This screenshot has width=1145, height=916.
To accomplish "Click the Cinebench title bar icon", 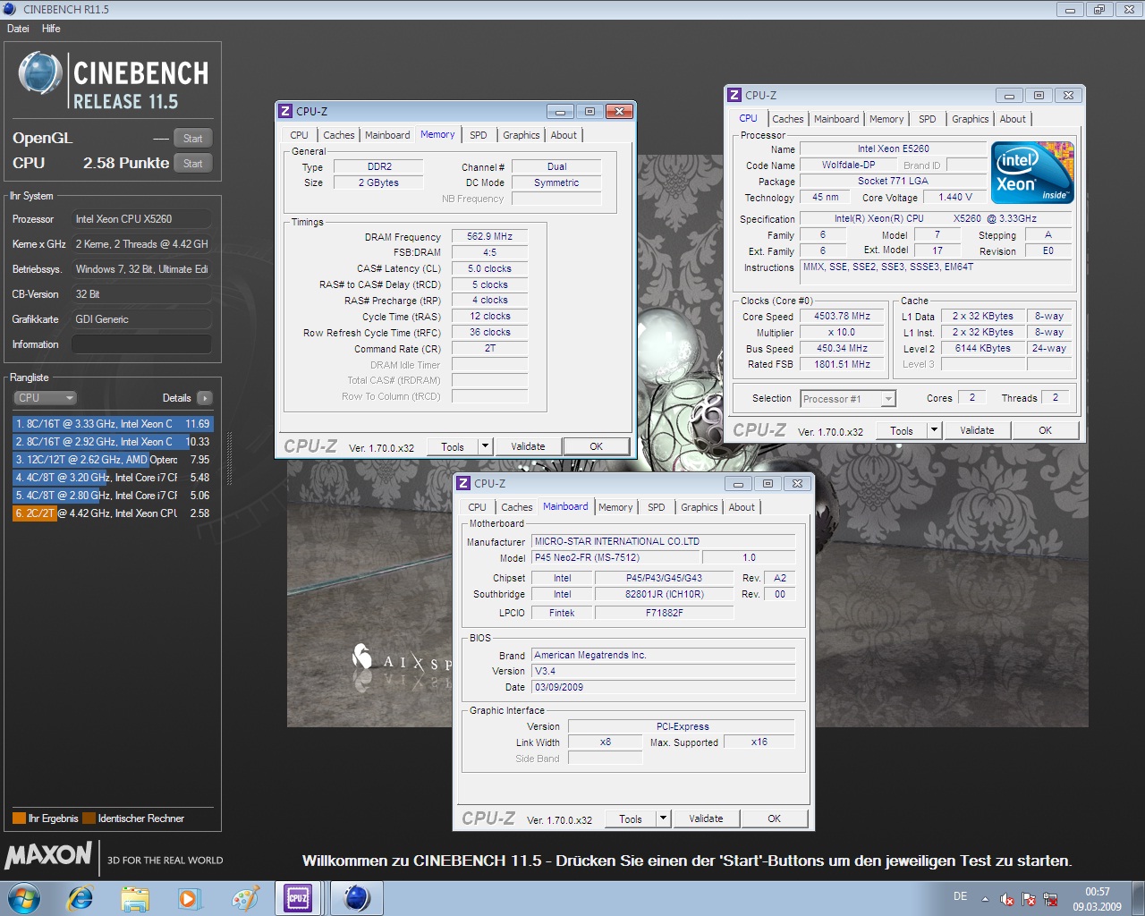I will click(10, 9).
